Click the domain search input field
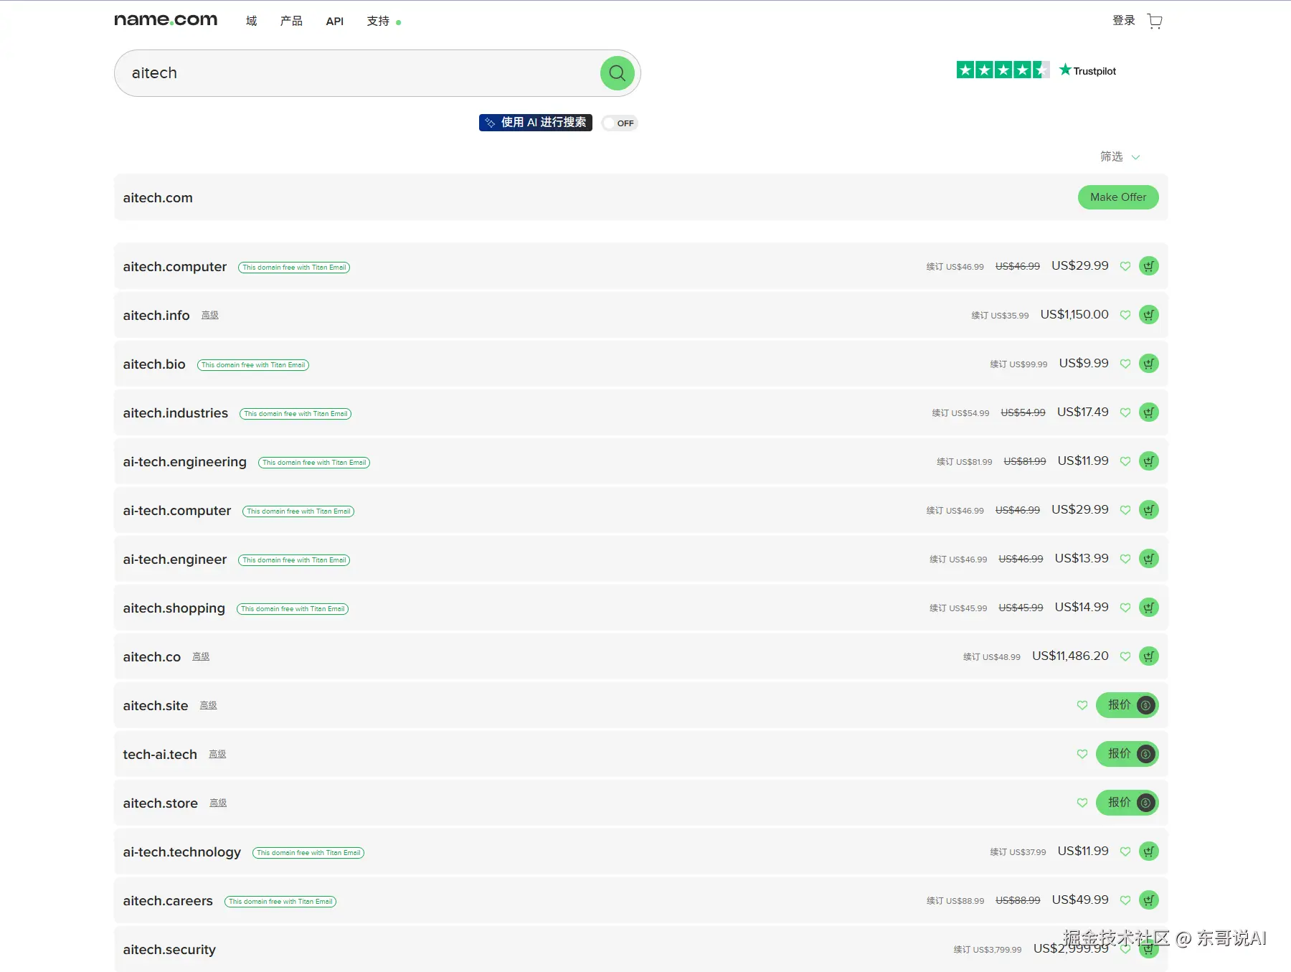The width and height of the screenshot is (1291, 972). pos(359,73)
